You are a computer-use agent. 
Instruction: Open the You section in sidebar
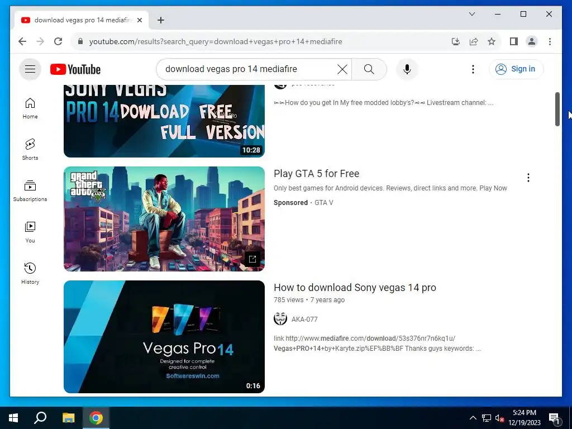tap(30, 232)
